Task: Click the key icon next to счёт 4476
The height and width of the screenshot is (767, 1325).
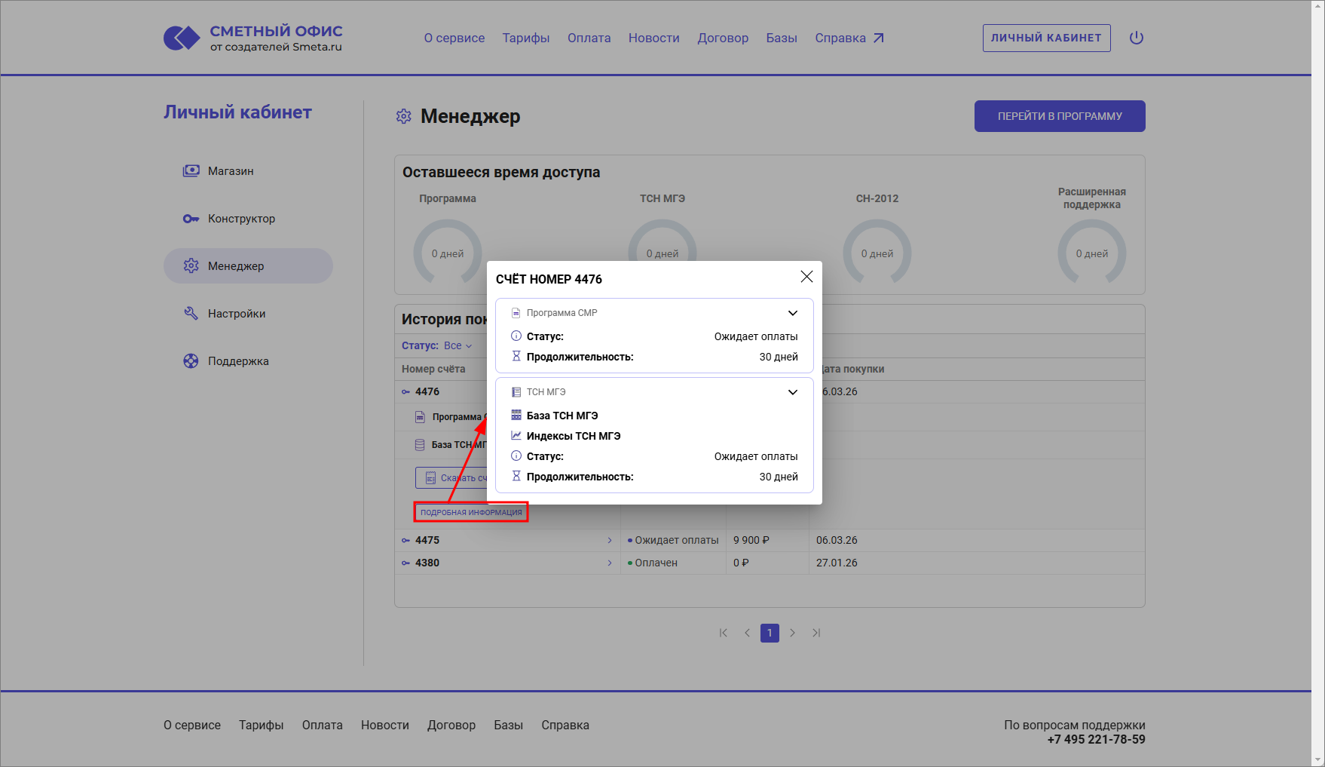Action: [404, 391]
